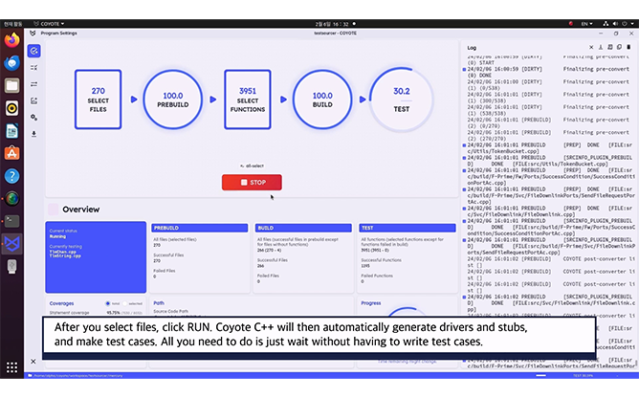The height and width of the screenshot is (398, 639).
Task: Show applications grid at dock bottom
Action: 11,367
